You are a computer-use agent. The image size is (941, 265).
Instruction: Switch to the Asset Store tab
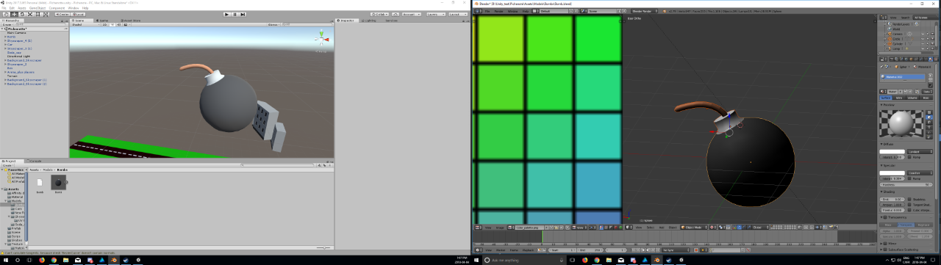(x=130, y=21)
